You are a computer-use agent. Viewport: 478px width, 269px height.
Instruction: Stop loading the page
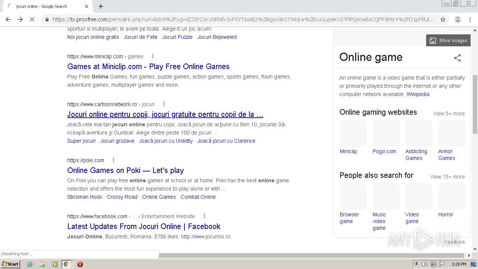tap(32, 19)
